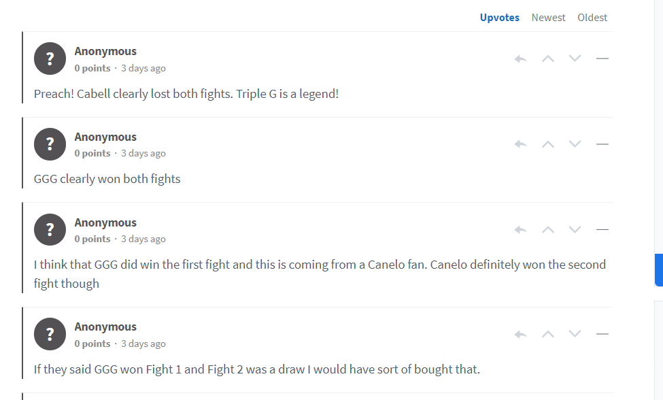Screen dimensions: 663x400
Task: Upvote "GGG clearly won both fights" comment
Action: pyautogui.click(x=548, y=144)
